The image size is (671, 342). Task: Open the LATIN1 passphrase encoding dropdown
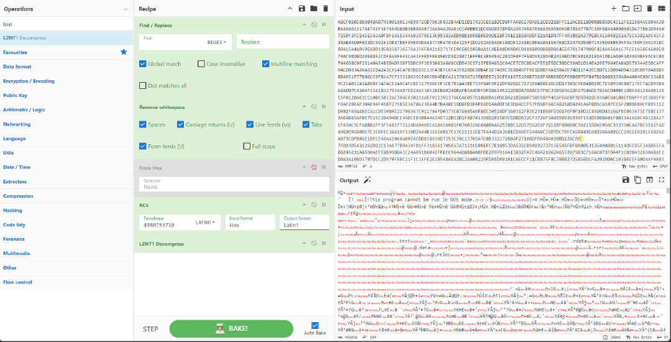pyautogui.click(x=205, y=222)
